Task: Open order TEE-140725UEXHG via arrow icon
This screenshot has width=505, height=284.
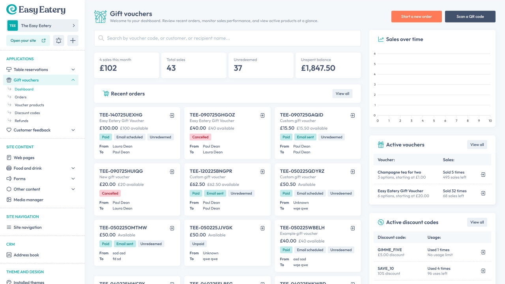Action: point(172,116)
